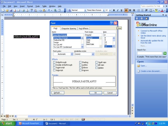Expand the toolbar font size dropdown arrow

click(110, 10)
